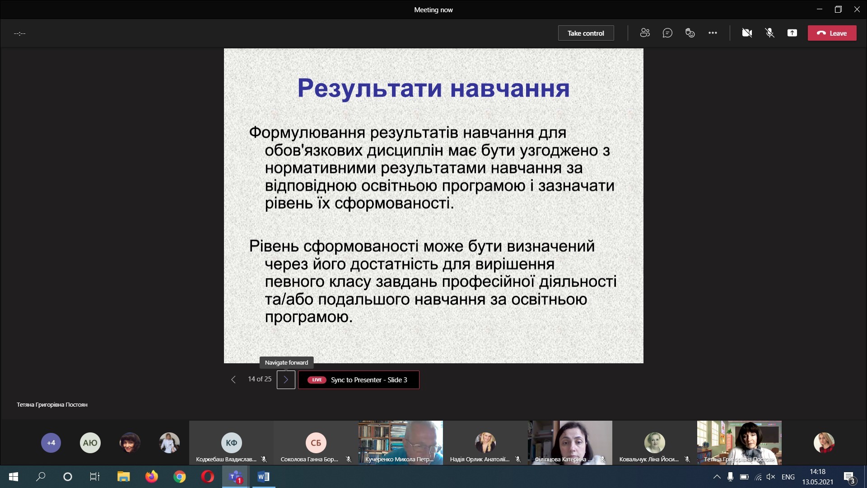Open Word from the taskbar
The image size is (867, 488).
263,477
